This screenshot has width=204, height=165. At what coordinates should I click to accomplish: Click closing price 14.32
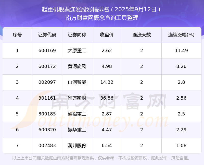tap(107, 82)
